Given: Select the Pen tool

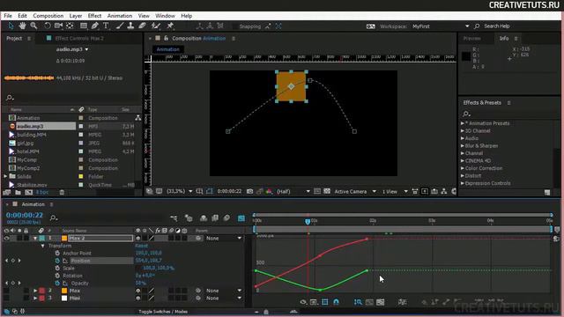Looking at the screenshot, I should point(95,26).
